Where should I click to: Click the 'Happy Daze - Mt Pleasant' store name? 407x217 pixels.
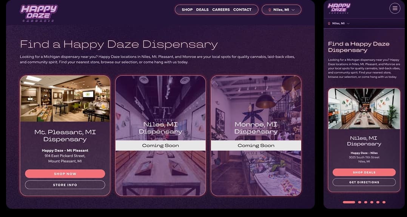65,150
